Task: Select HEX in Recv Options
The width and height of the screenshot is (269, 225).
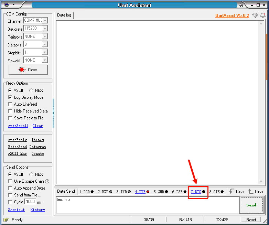Action: click(x=36, y=90)
